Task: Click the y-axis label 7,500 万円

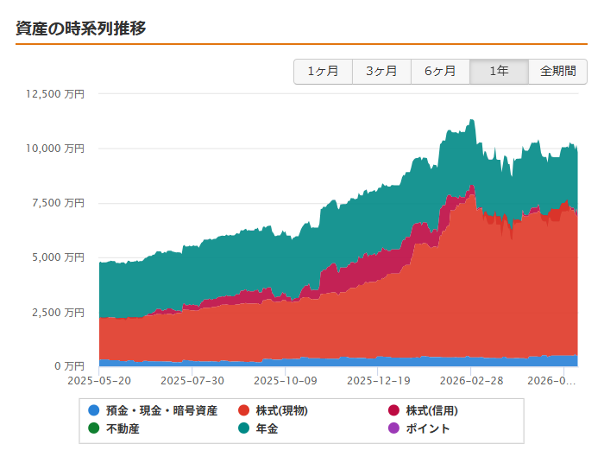Action: click(58, 203)
